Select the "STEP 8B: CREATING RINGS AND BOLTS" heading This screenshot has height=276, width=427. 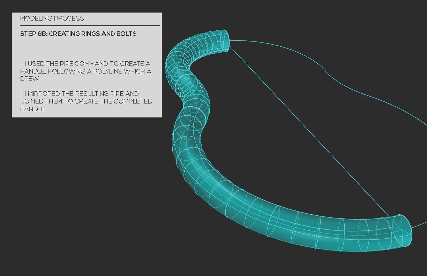coord(78,34)
